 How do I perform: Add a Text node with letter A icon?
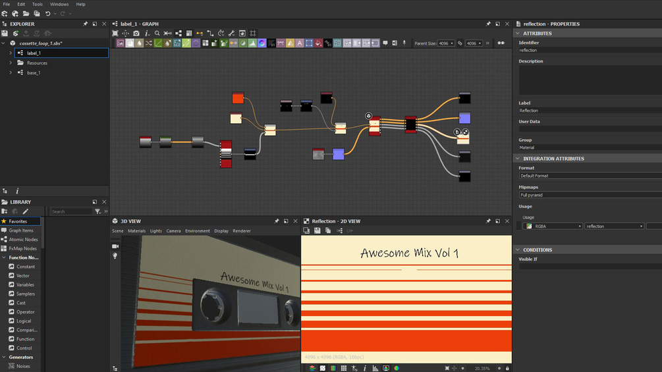[299, 43]
